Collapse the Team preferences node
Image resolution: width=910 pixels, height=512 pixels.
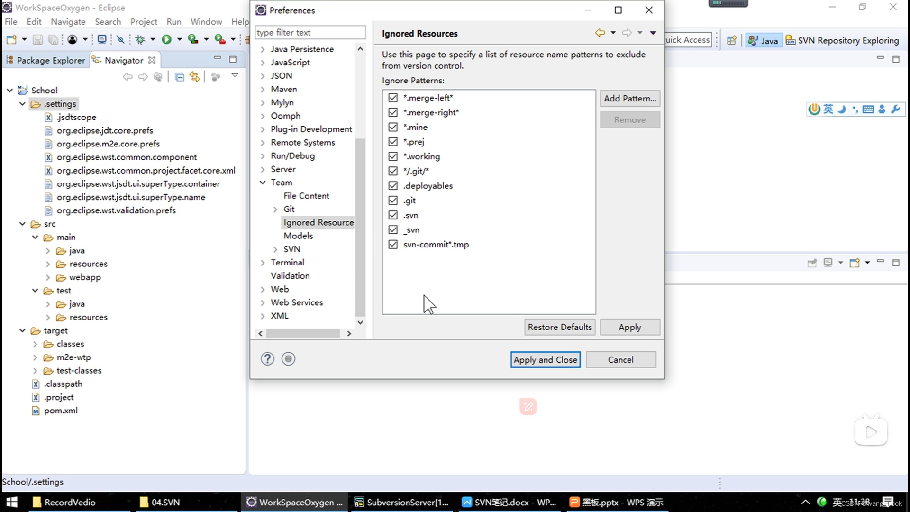point(263,183)
